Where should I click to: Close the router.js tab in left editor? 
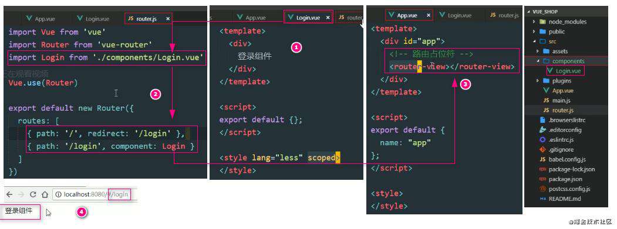(168, 19)
